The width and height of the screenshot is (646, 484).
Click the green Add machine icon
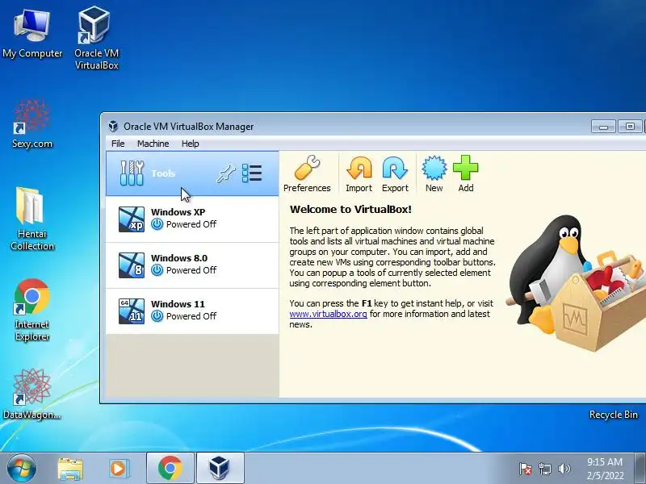pos(466,168)
